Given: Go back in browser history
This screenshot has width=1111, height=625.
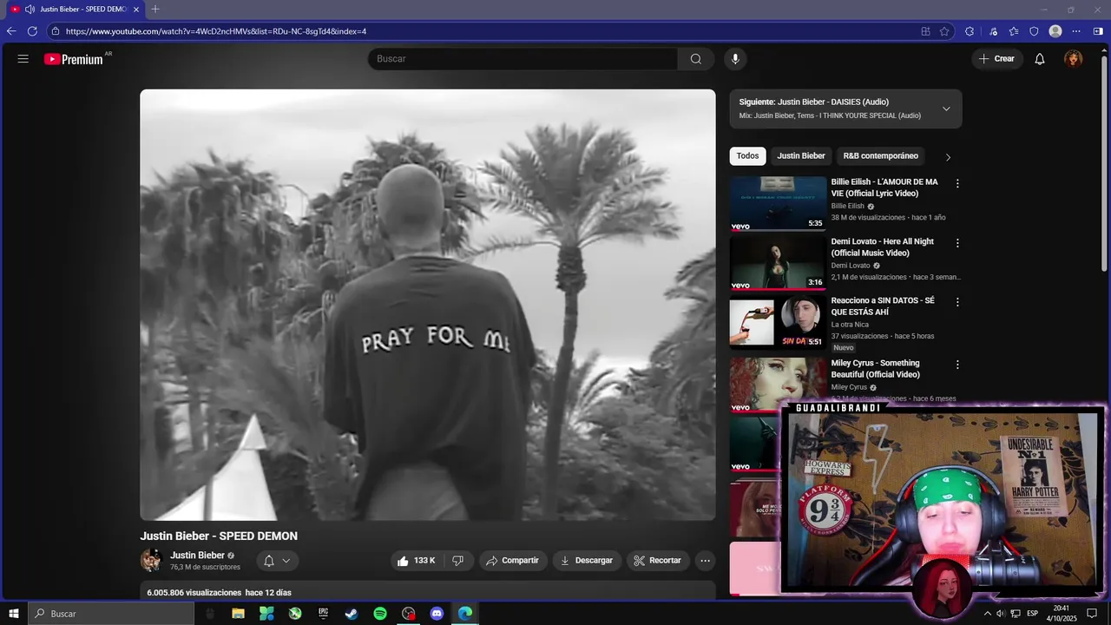Looking at the screenshot, I should pos(11,31).
